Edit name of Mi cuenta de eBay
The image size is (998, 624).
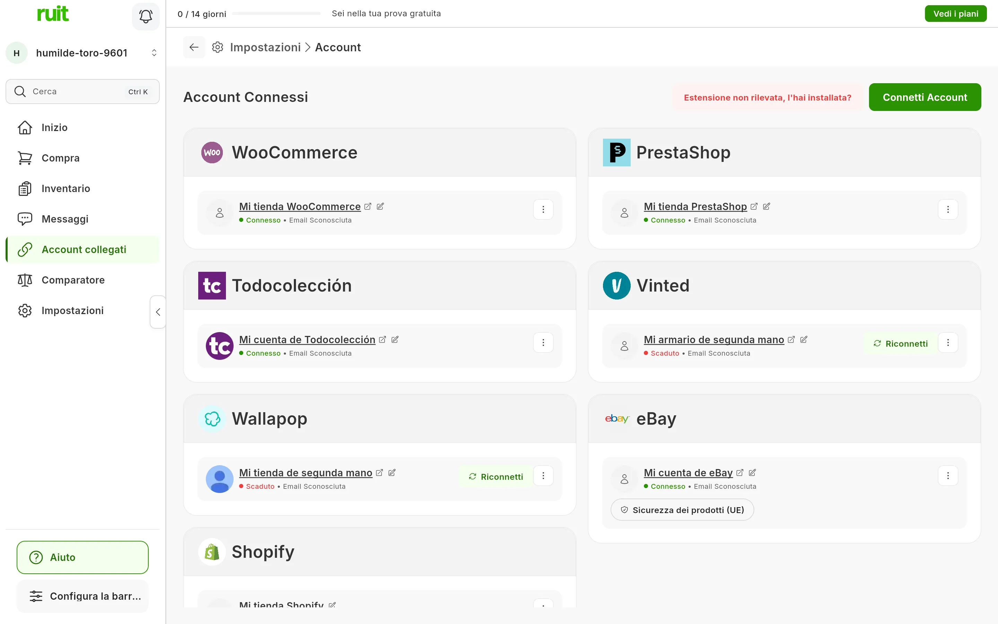click(752, 473)
